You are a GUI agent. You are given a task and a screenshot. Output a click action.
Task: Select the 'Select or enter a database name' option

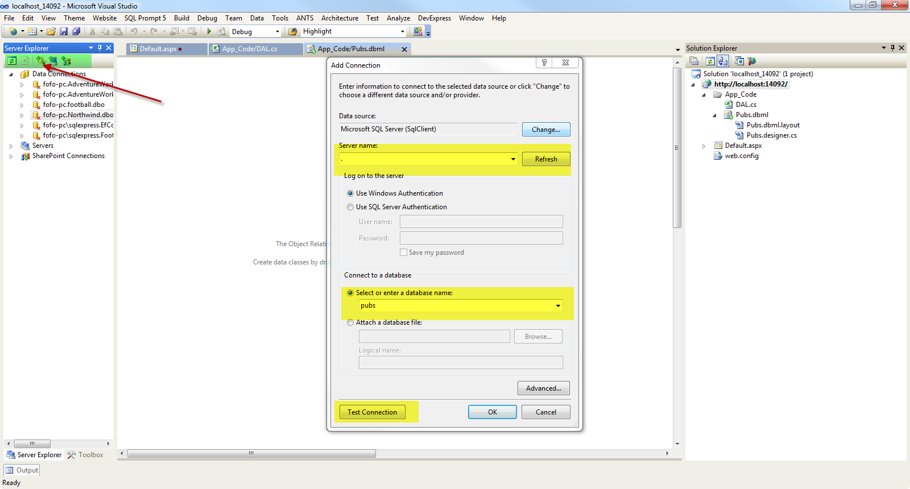(x=350, y=293)
